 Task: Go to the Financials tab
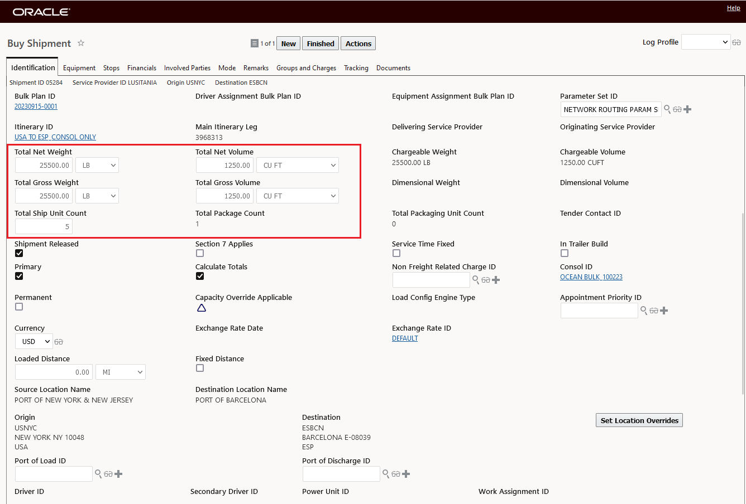(142, 68)
